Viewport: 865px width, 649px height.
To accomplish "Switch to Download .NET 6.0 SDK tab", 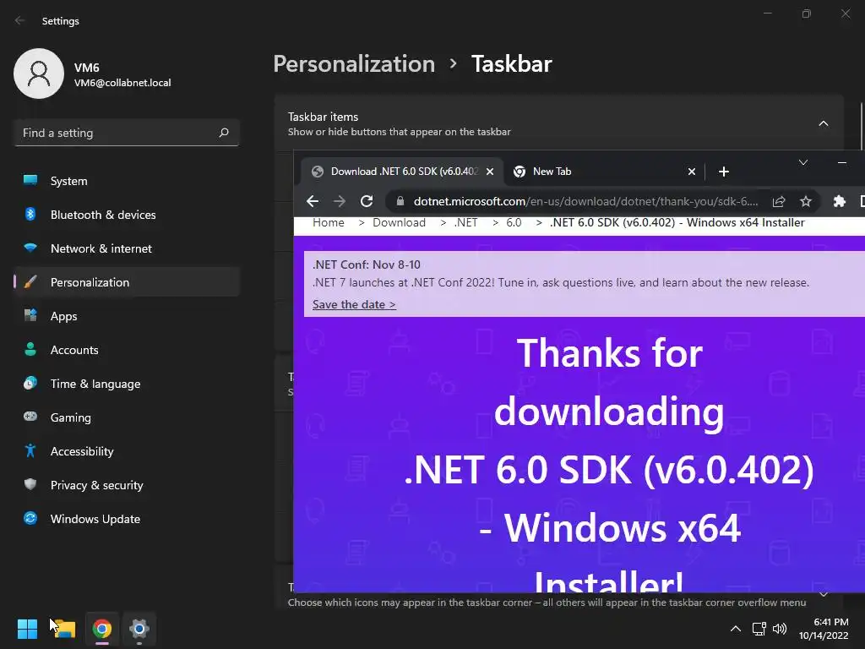I will tap(402, 172).
